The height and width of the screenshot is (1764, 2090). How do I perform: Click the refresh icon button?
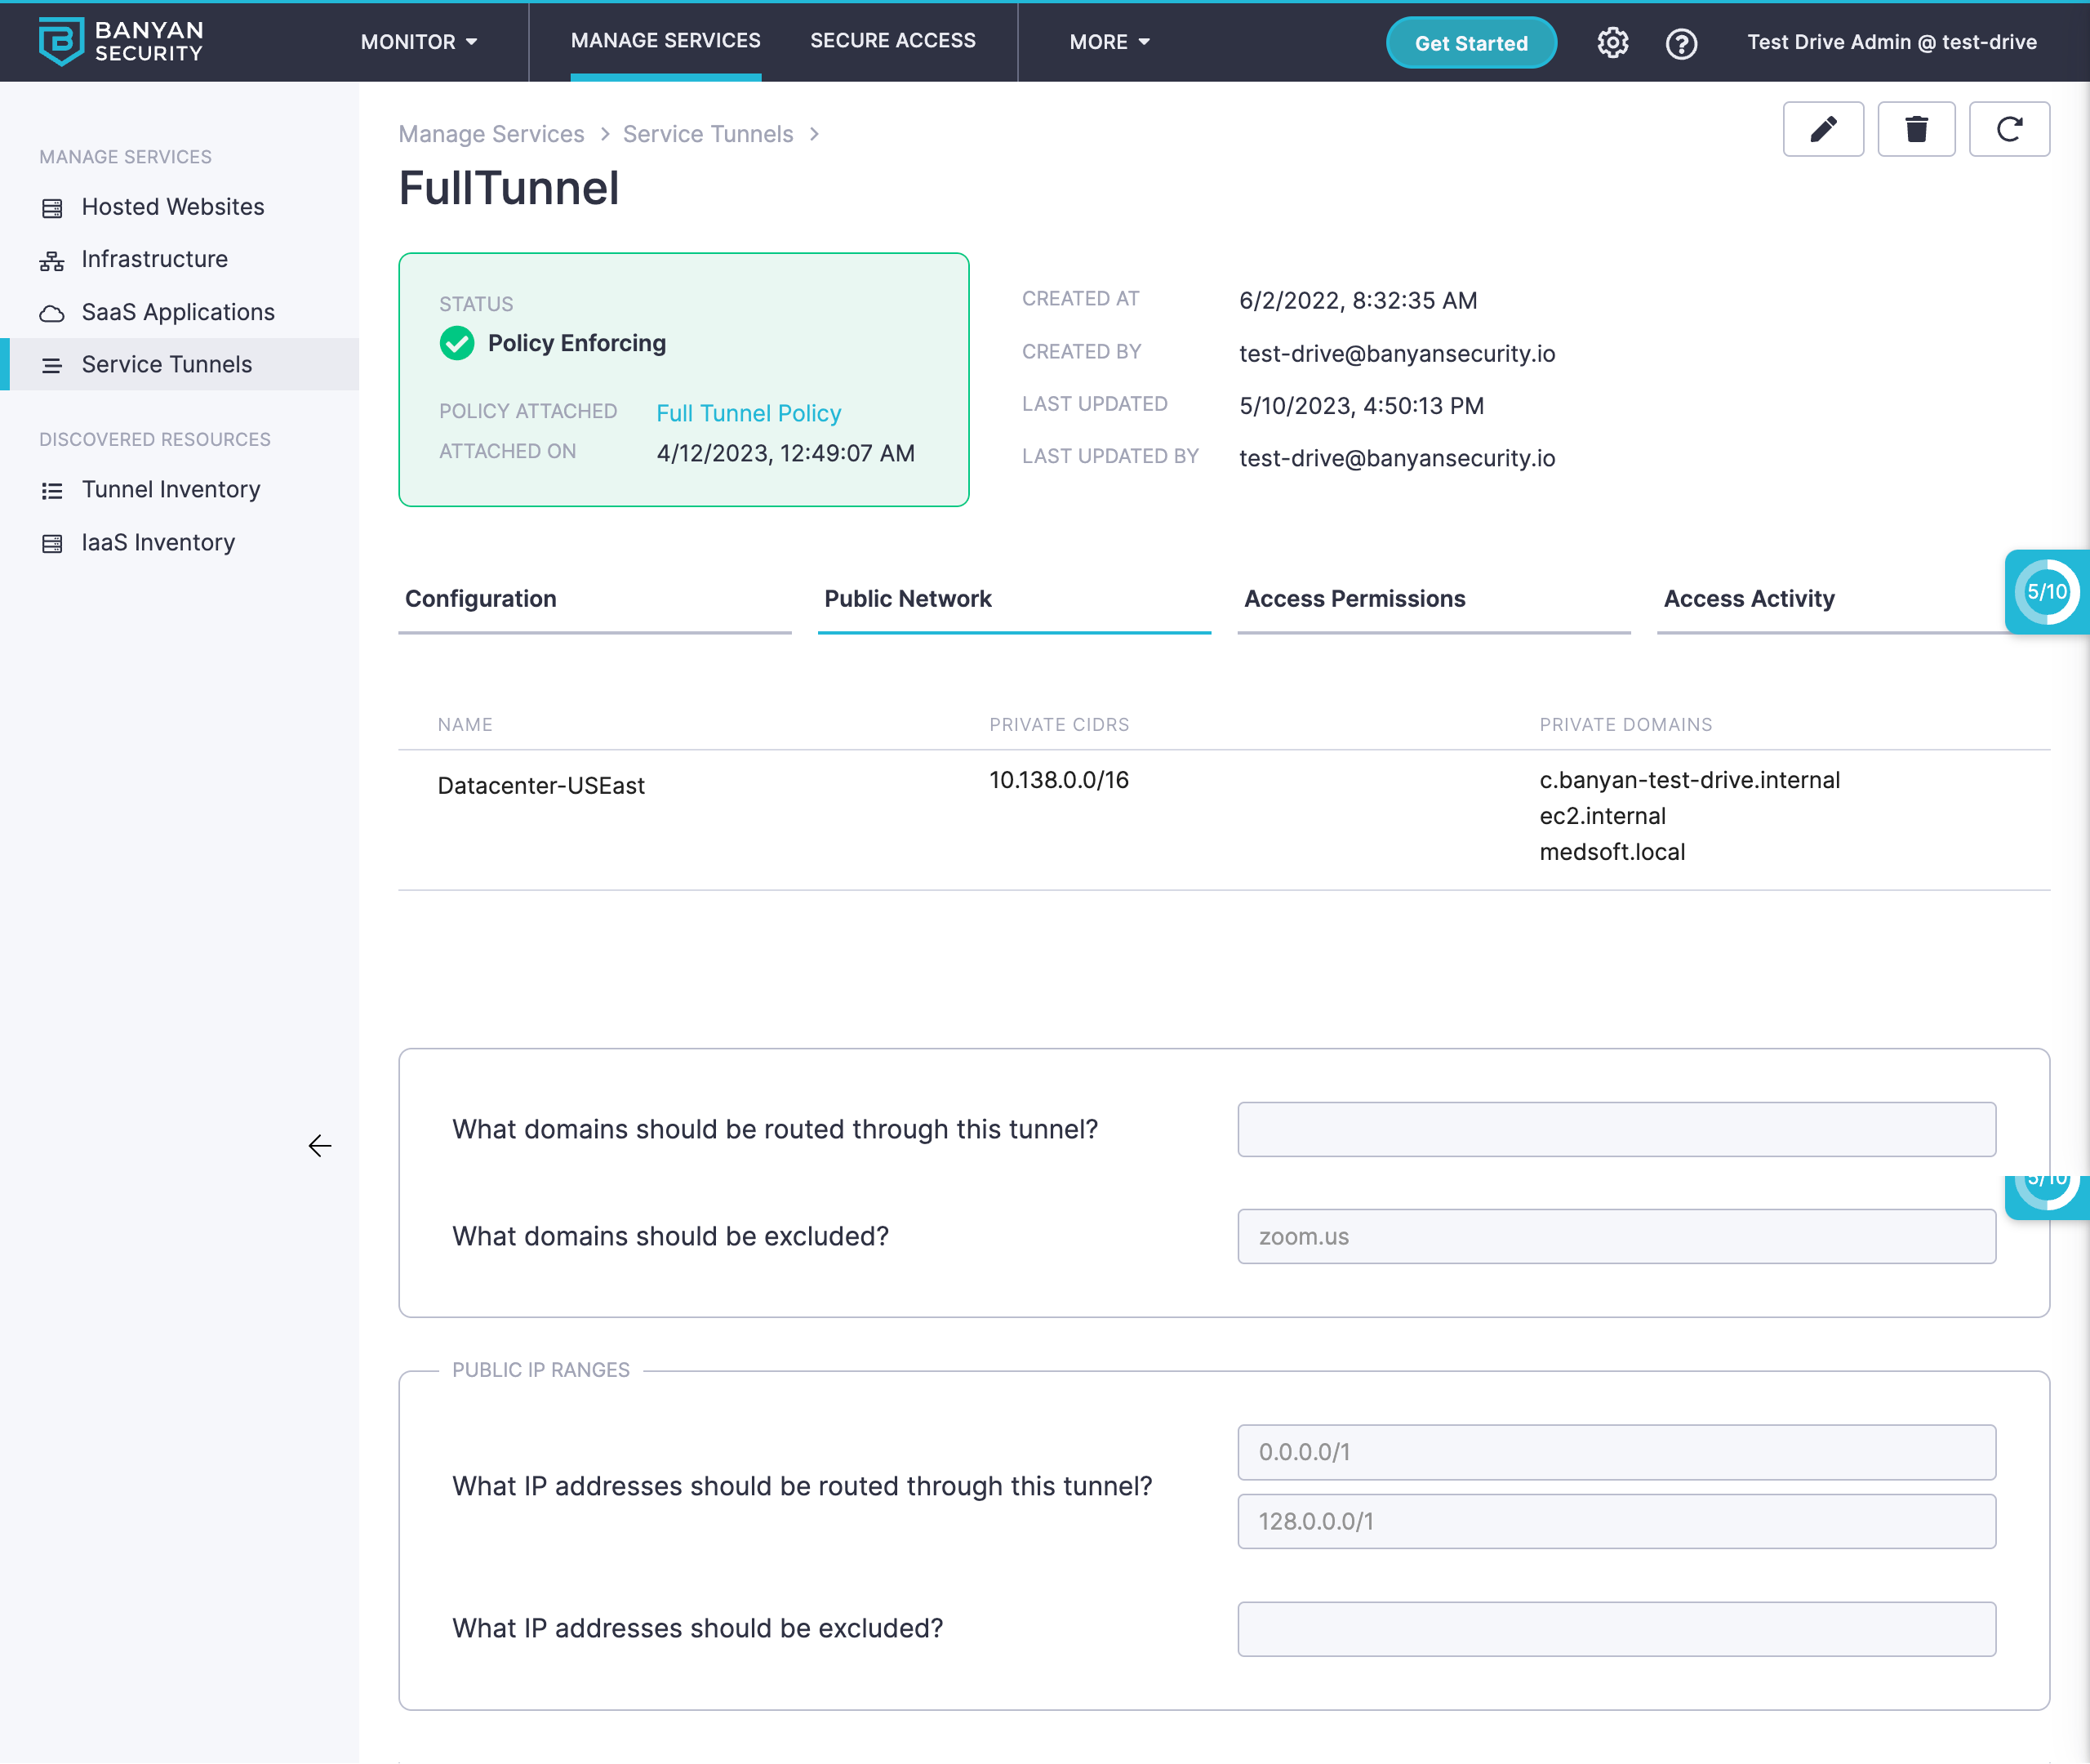[2008, 129]
